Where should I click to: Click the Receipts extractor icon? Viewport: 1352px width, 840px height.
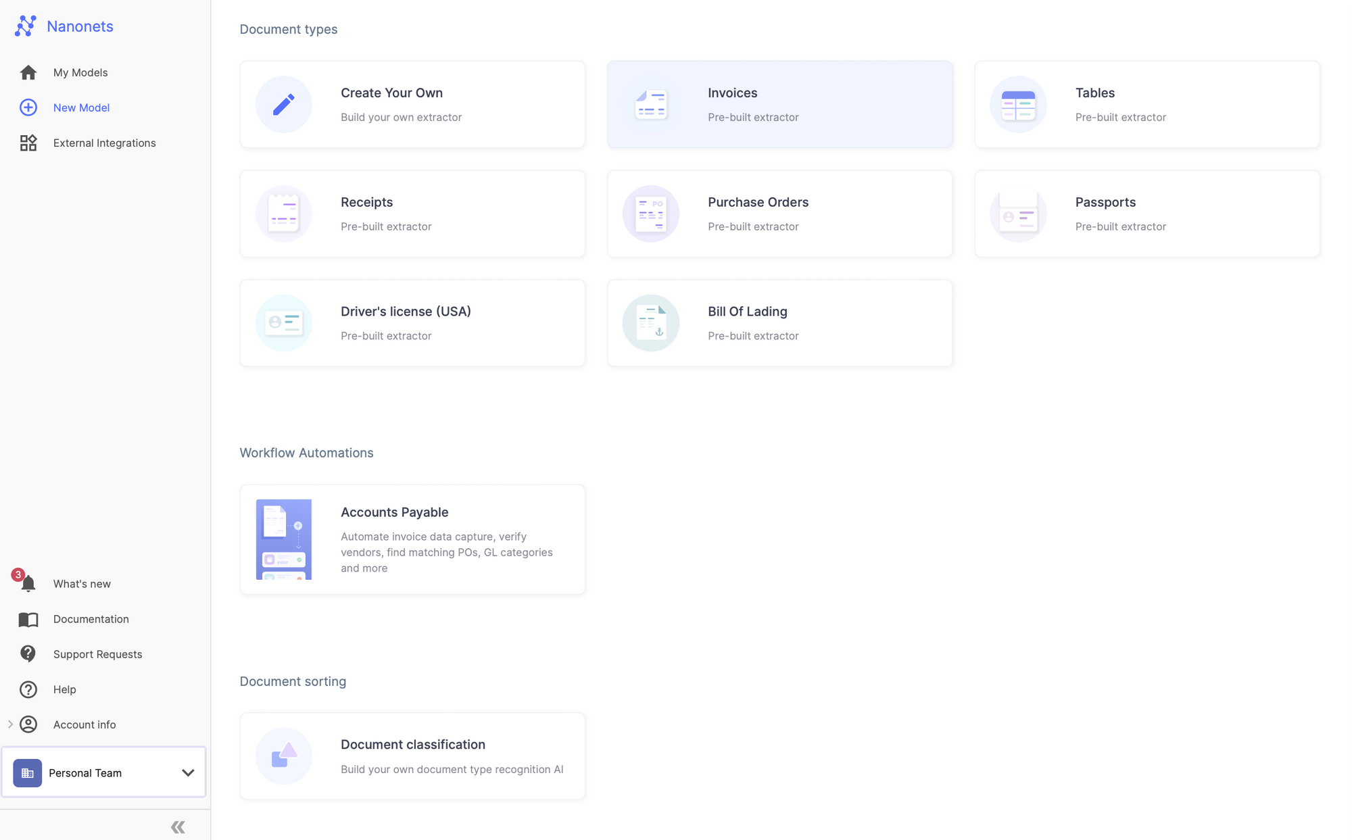(283, 214)
